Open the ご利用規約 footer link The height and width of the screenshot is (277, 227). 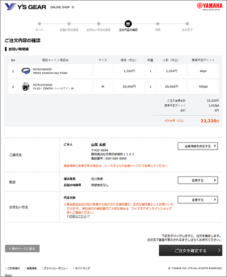tap(14, 268)
